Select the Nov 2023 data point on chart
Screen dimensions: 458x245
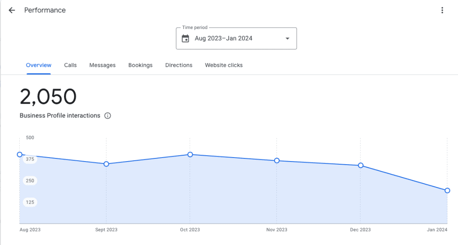277,161
